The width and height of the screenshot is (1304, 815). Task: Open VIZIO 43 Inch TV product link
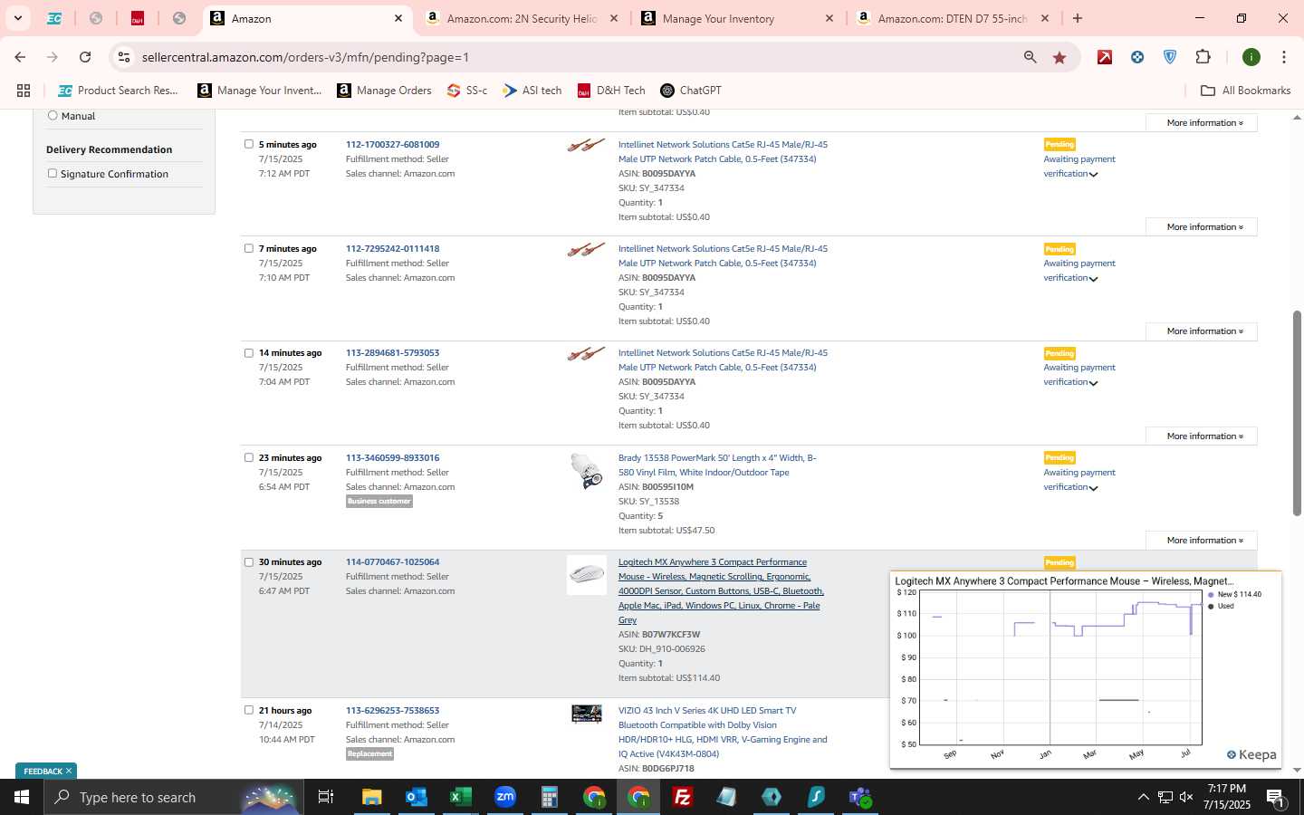tap(723, 733)
